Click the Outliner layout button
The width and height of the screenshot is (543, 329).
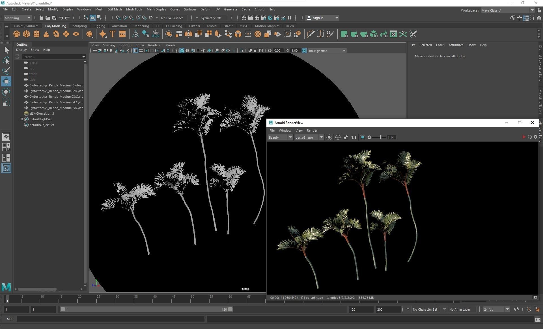[x=6, y=168]
